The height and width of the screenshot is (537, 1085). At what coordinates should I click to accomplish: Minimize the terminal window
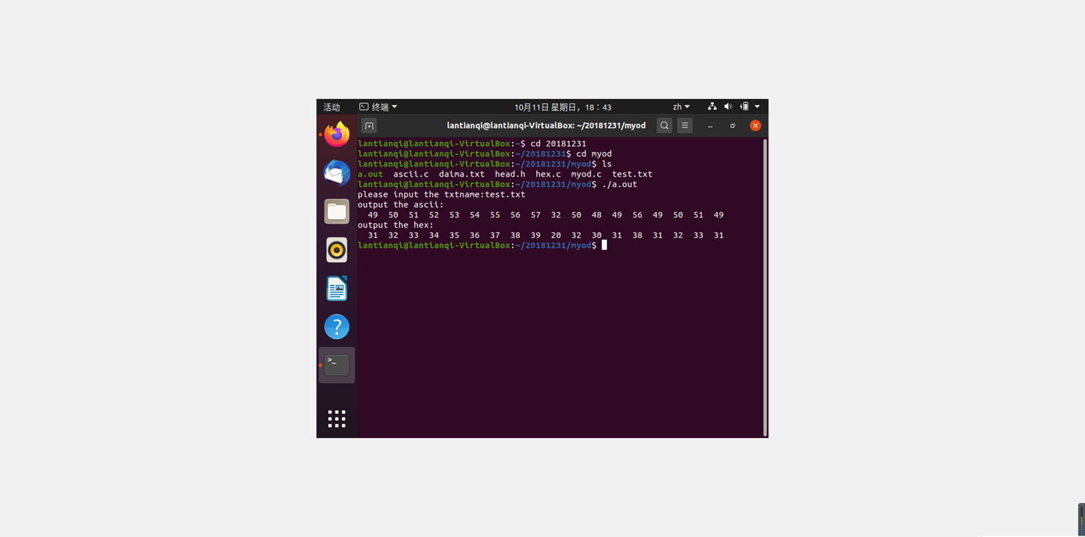pyautogui.click(x=710, y=126)
